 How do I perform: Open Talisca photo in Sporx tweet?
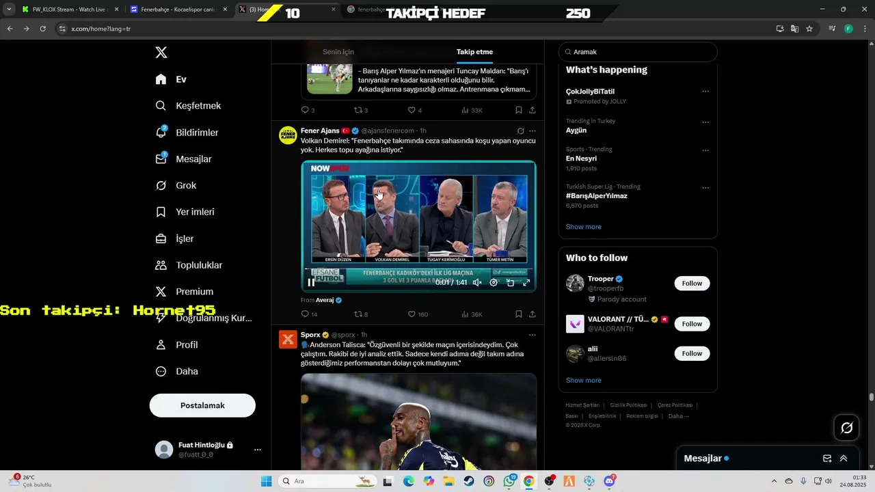[x=418, y=421]
